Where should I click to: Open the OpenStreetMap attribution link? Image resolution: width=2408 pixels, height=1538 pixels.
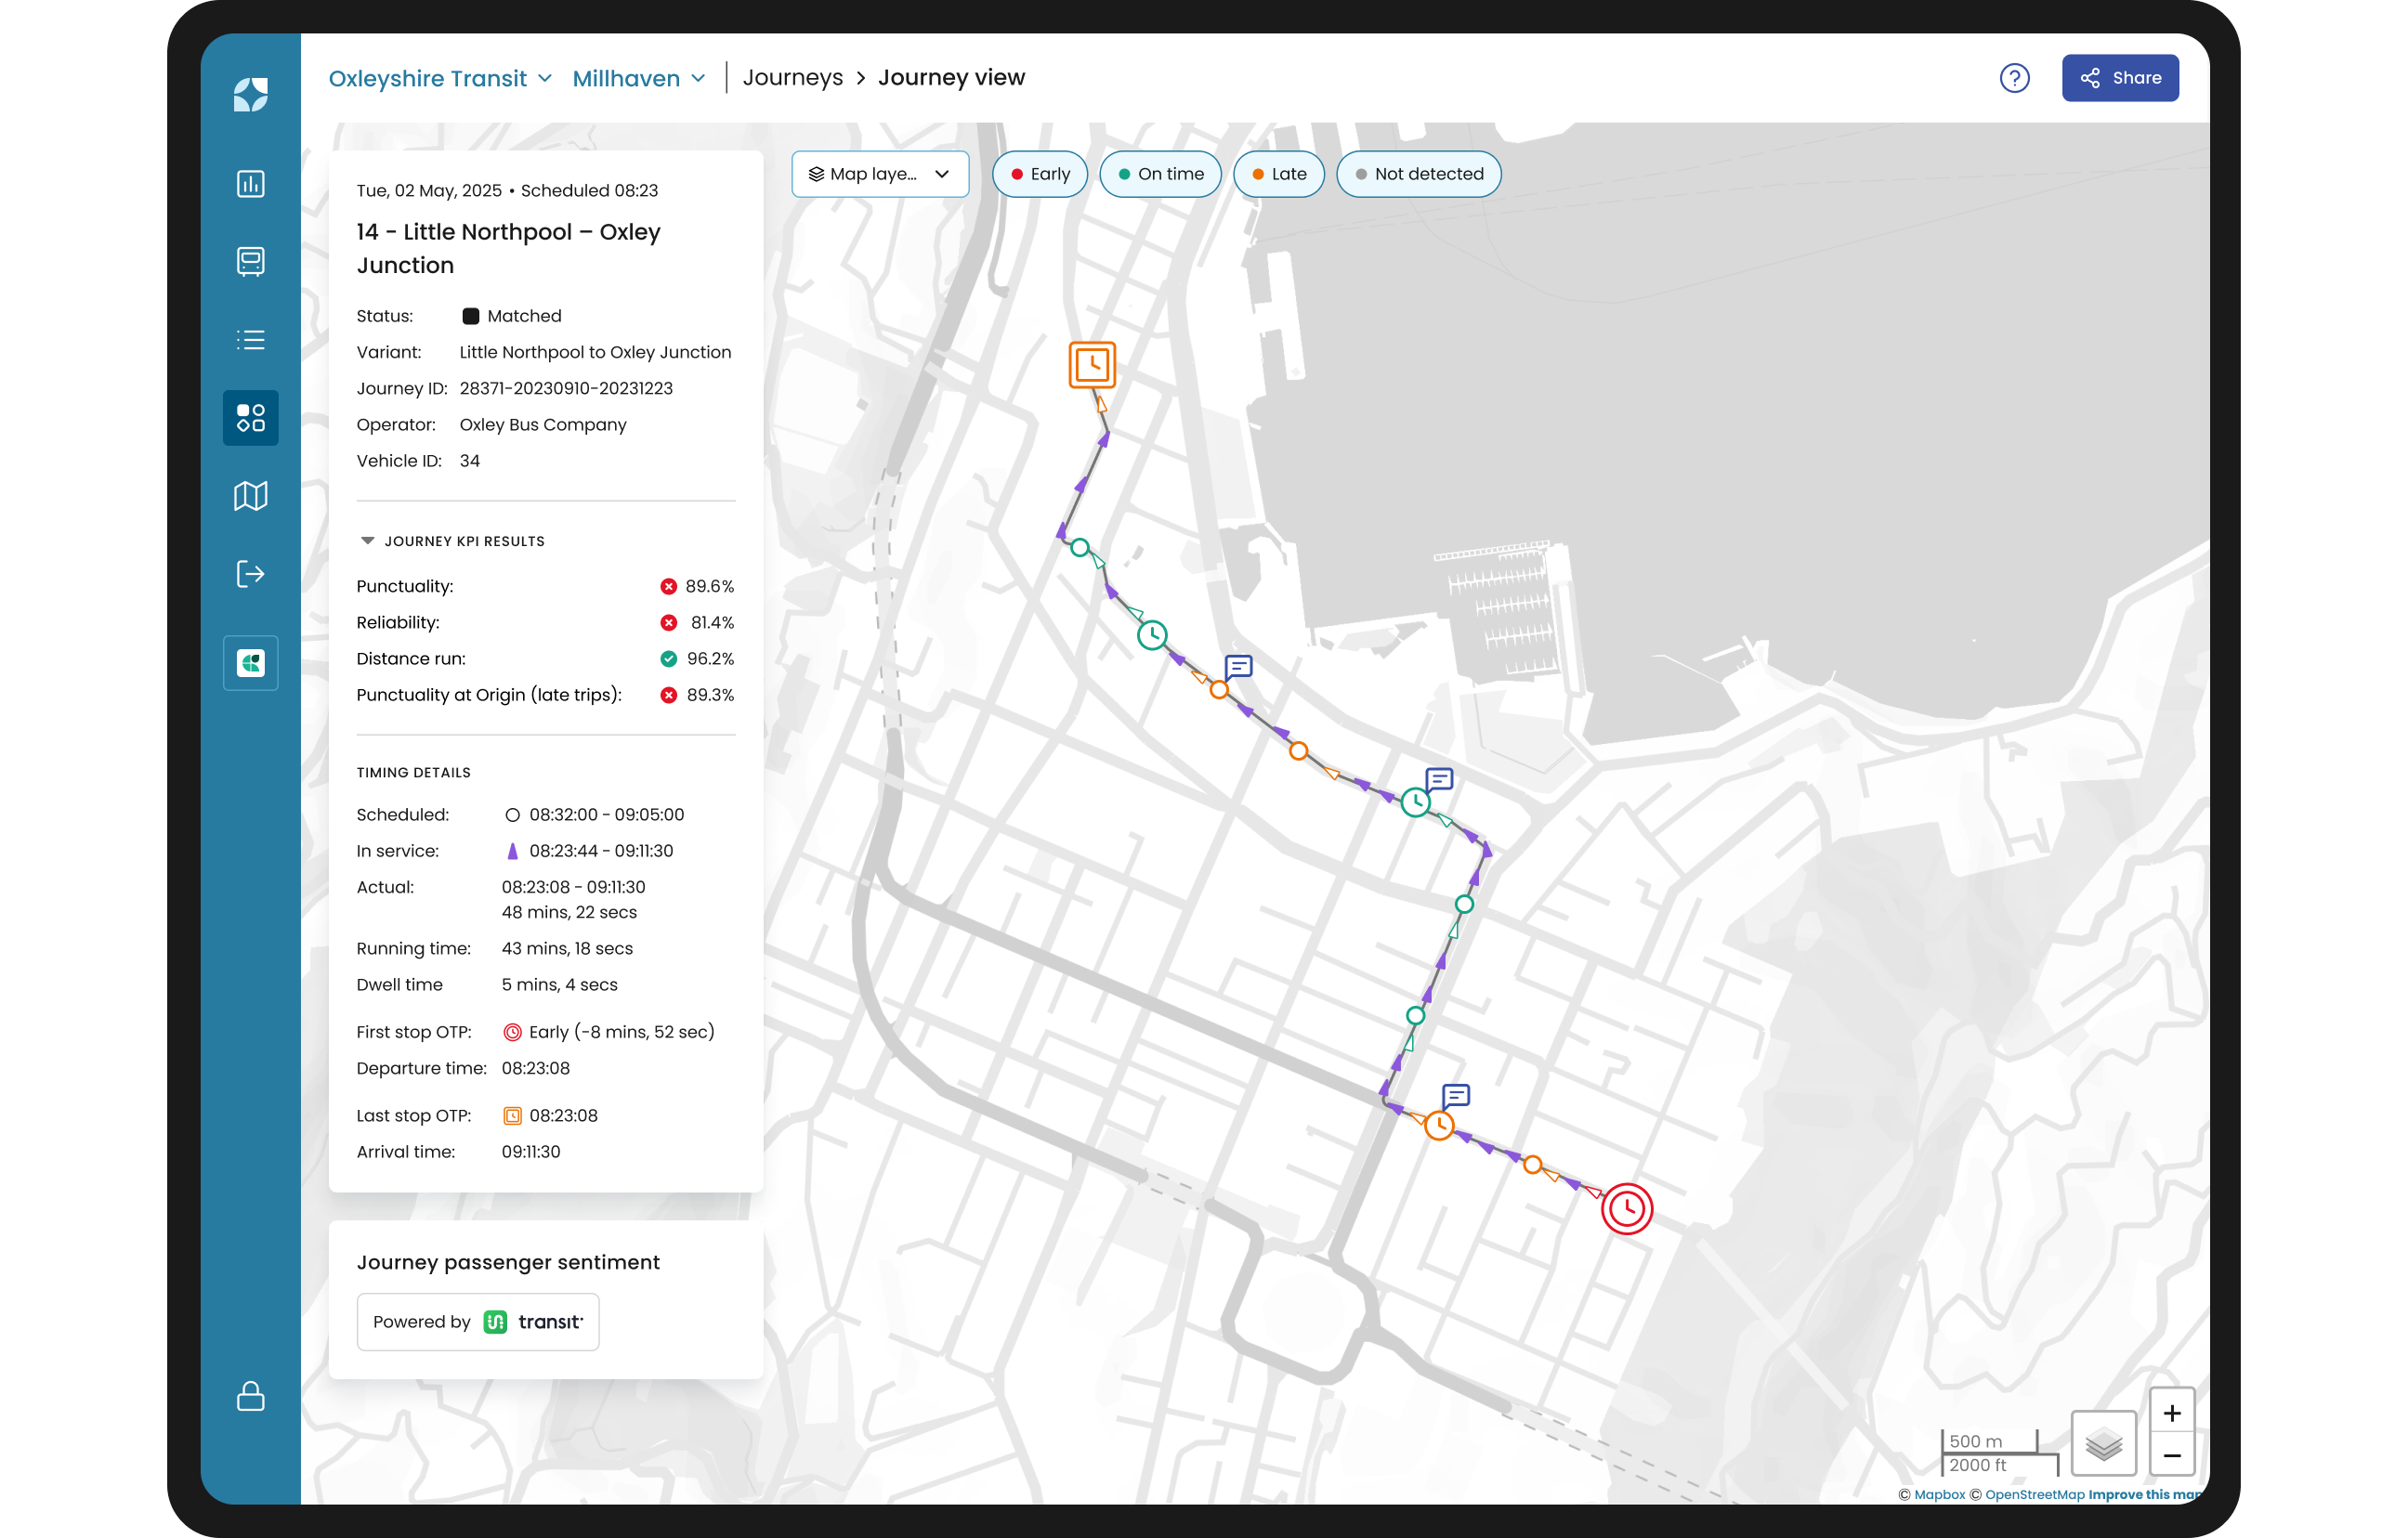coord(2034,1494)
